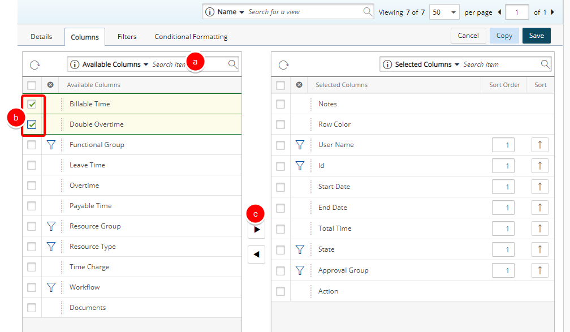Uncheck the Billable Time checkbox
The width and height of the screenshot is (570, 332).
32,105
